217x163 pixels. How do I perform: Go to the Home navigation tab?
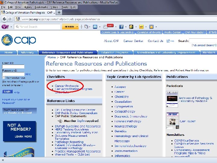tap(8, 53)
